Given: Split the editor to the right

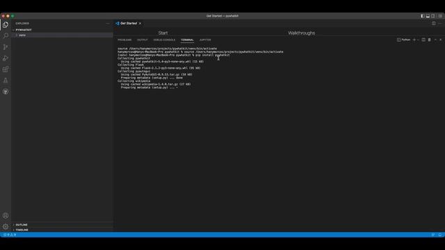Looking at the screenshot, I should (x=434, y=24).
